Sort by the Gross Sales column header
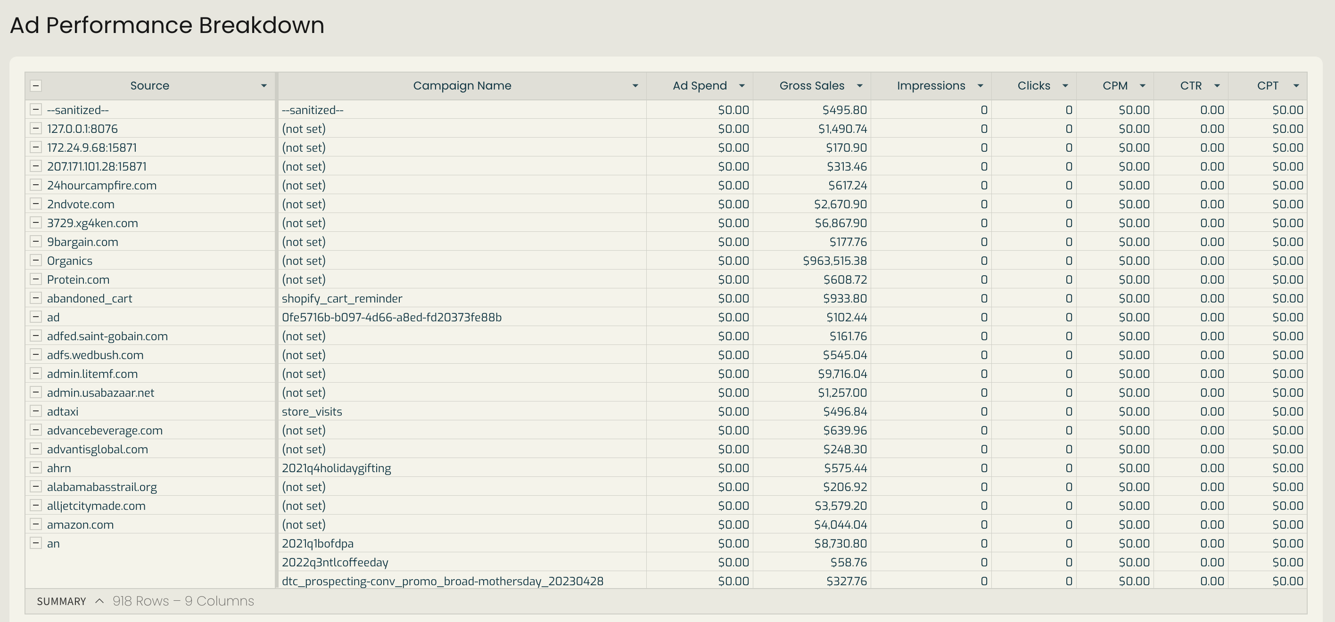 (812, 86)
